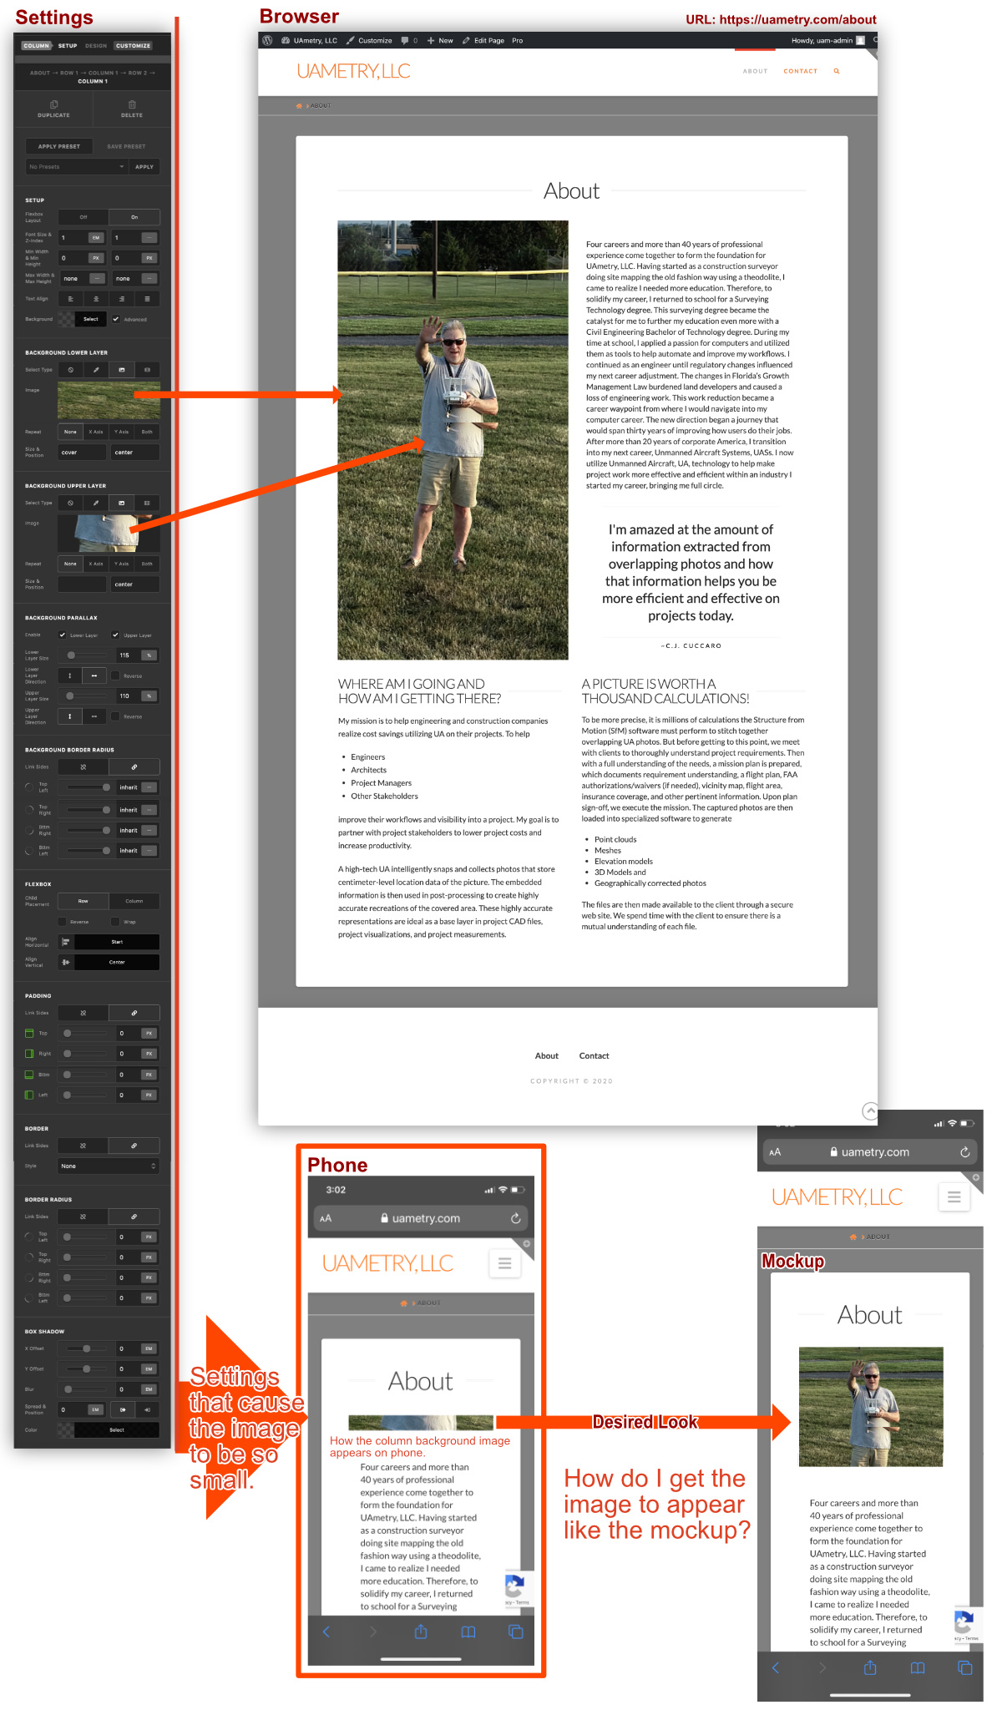Change min width PX unit selector

(96, 258)
